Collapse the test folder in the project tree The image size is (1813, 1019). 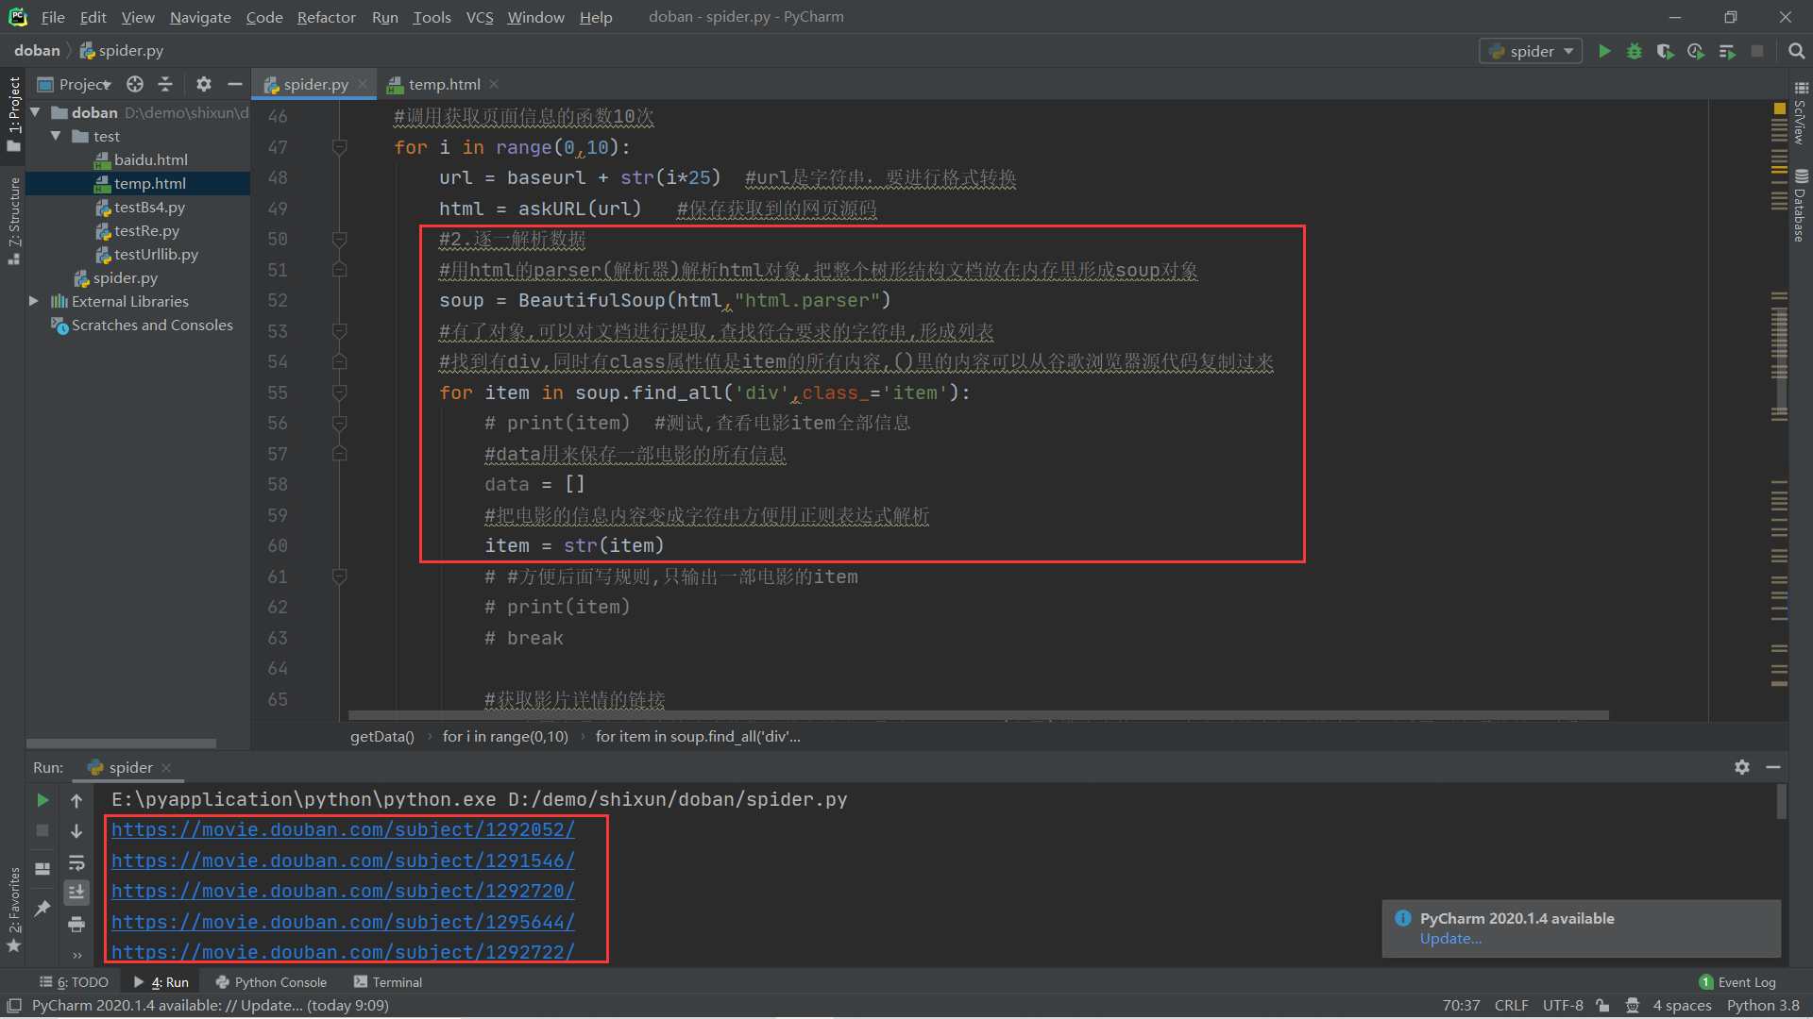56,136
